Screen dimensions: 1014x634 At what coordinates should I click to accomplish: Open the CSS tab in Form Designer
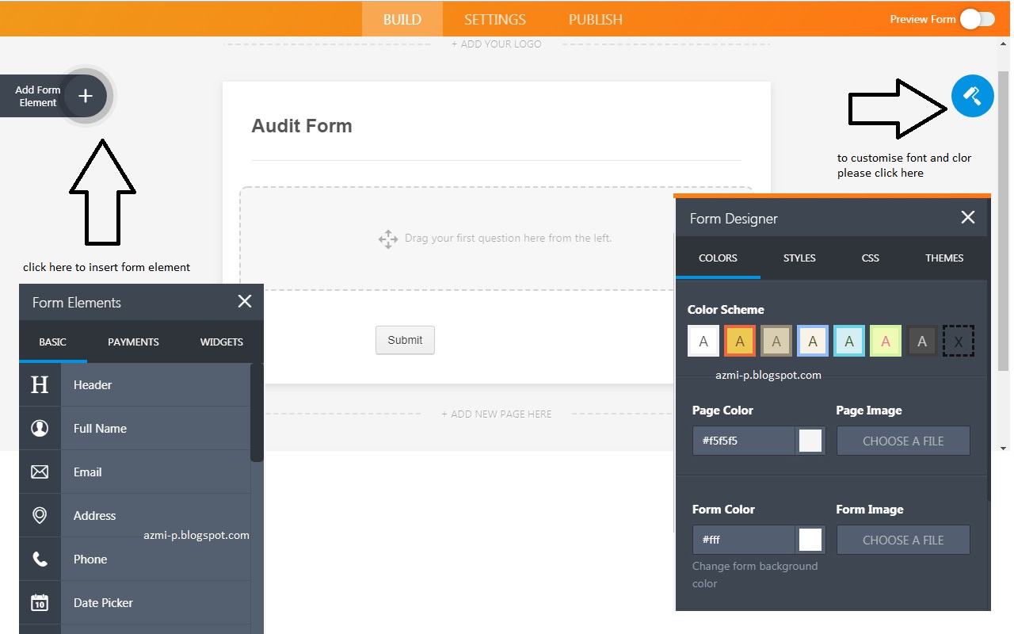[x=871, y=258]
